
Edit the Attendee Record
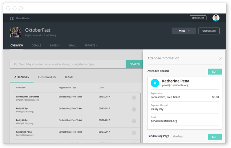coord(215,72)
